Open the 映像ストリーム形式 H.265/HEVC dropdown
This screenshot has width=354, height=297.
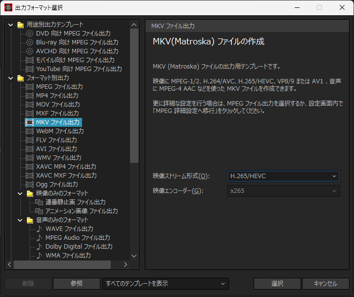click(283, 176)
